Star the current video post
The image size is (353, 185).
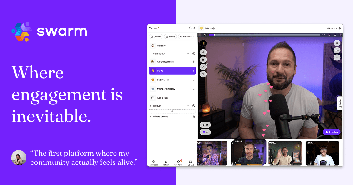(x=337, y=43)
